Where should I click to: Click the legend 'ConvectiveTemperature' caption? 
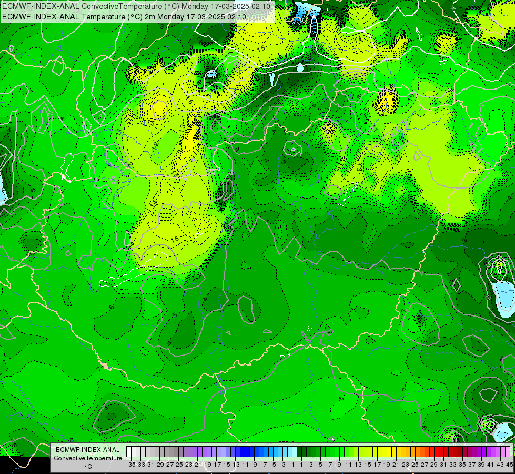point(88,458)
